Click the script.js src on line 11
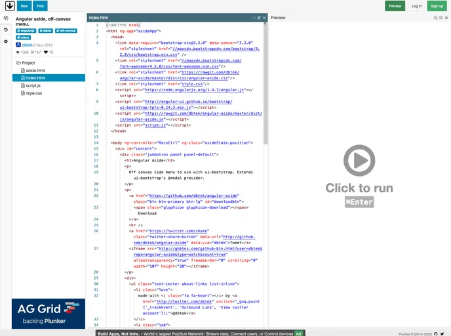Viewport: 451px width, 336px height. [x=155, y=125]
